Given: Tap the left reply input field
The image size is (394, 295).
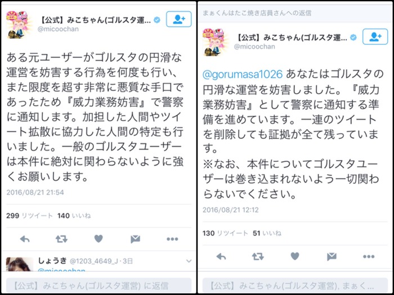Looking at the screenshot, I should pos(98,285).
